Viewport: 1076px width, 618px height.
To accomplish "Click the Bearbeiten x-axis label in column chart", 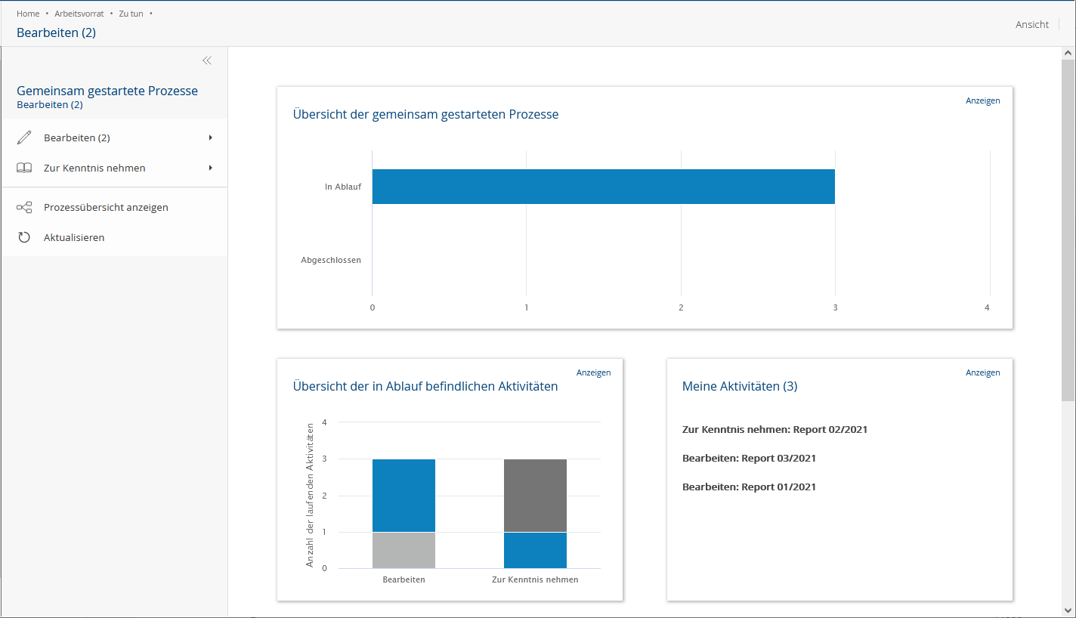I will click(403, 579).
